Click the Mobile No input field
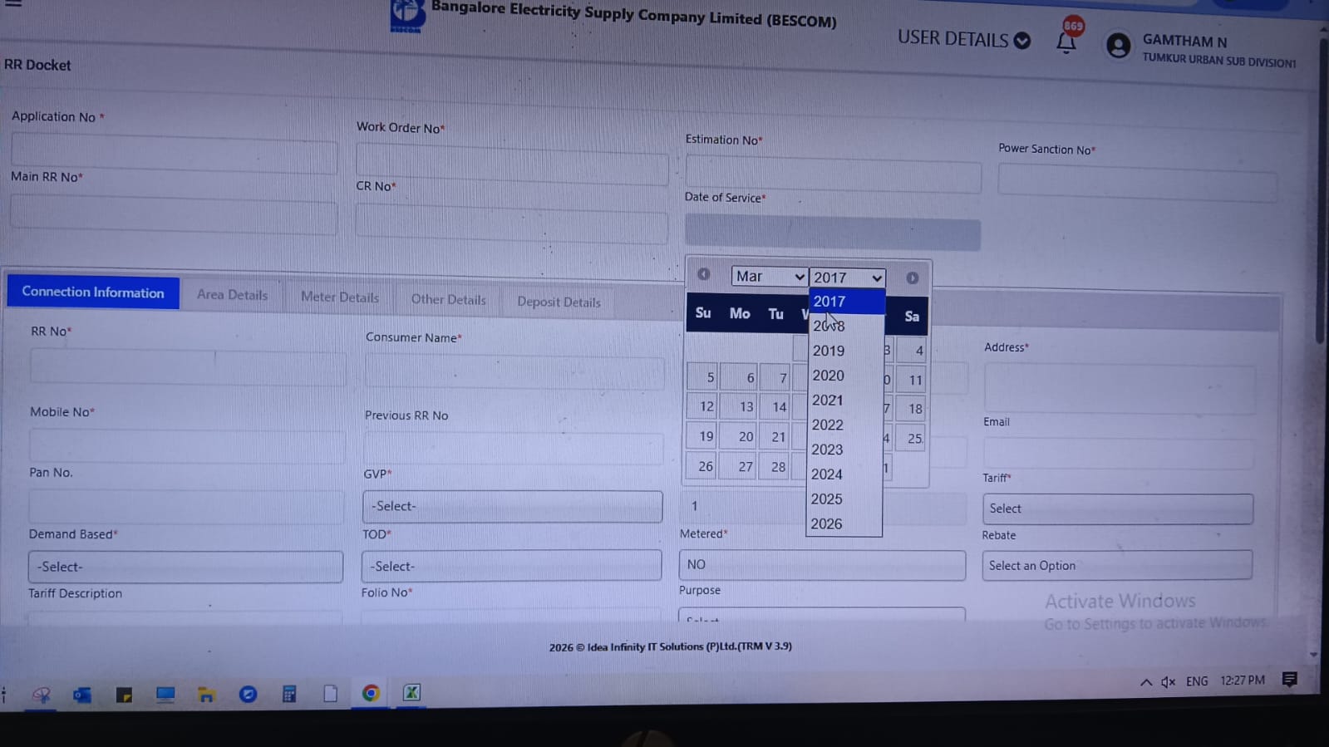Viewport: 1329px width, 747px height. point(188,445)
